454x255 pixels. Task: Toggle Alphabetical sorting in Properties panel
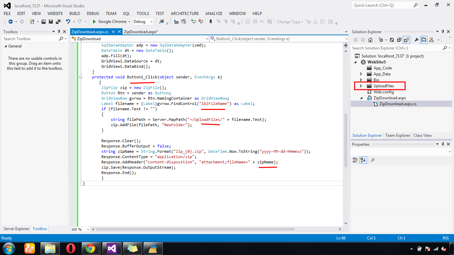pyautogui.click(x=363, y=160)
